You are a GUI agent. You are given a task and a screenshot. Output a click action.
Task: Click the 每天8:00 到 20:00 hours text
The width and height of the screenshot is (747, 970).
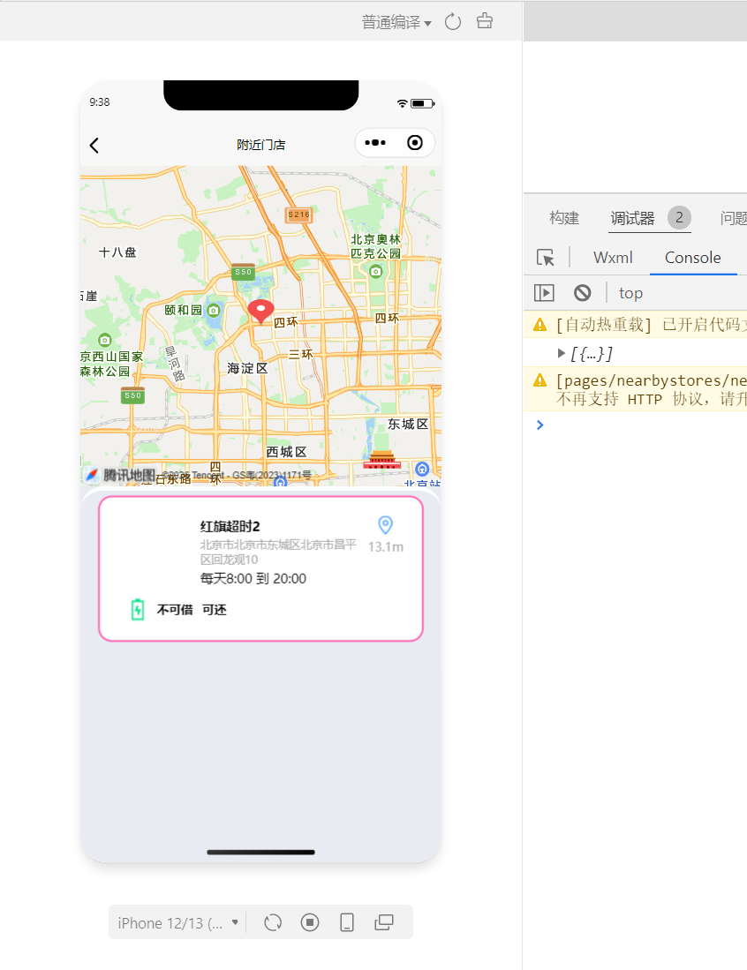tap(253, 578)
